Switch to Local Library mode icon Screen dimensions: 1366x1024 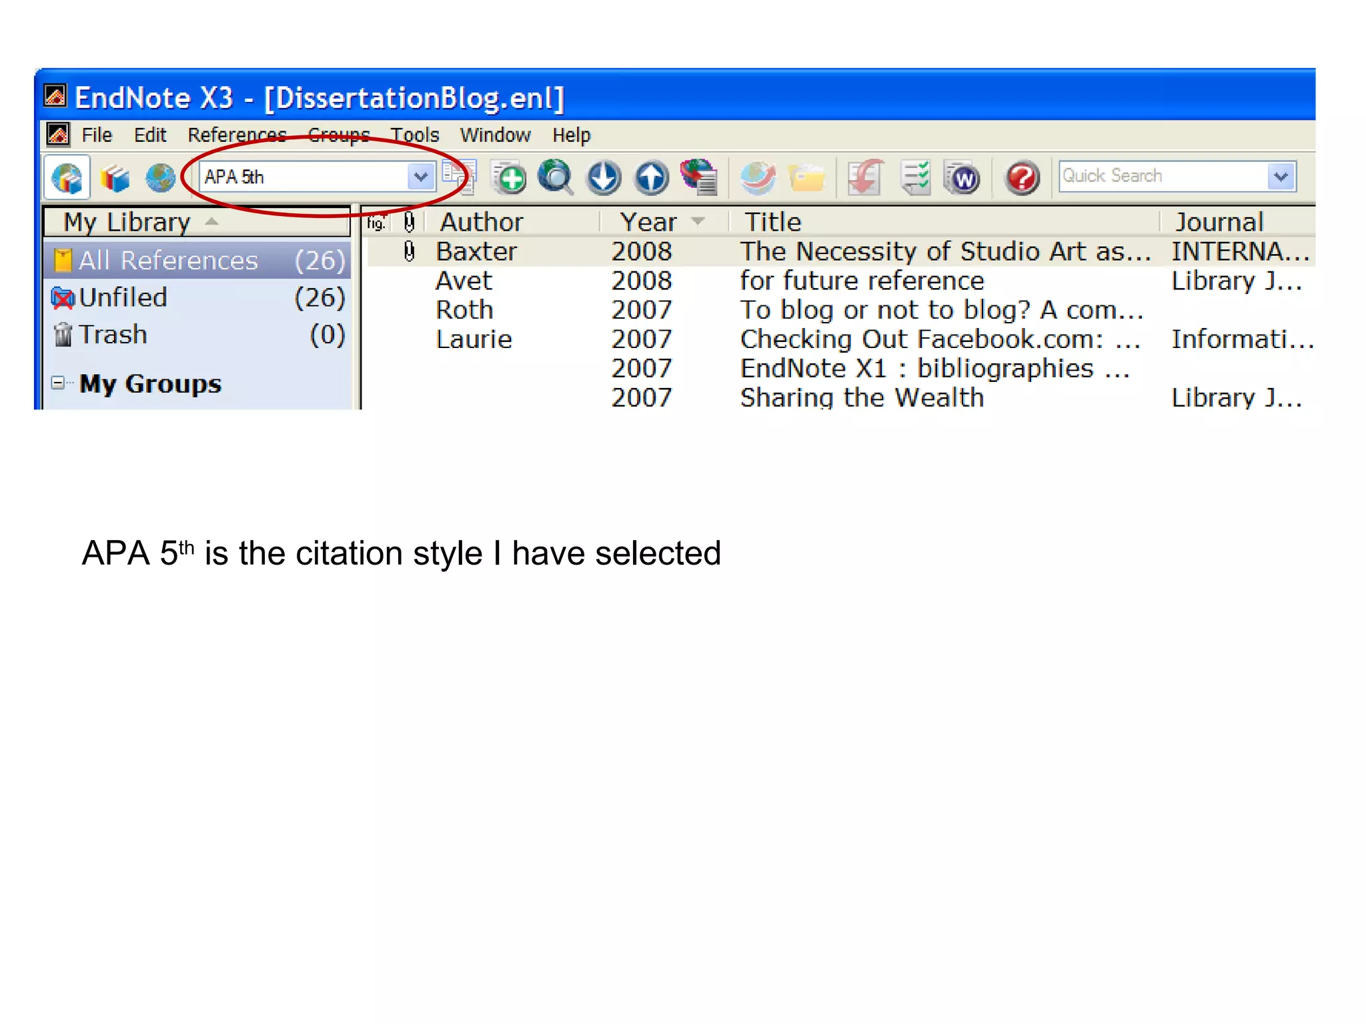click(x=115, y=178)
